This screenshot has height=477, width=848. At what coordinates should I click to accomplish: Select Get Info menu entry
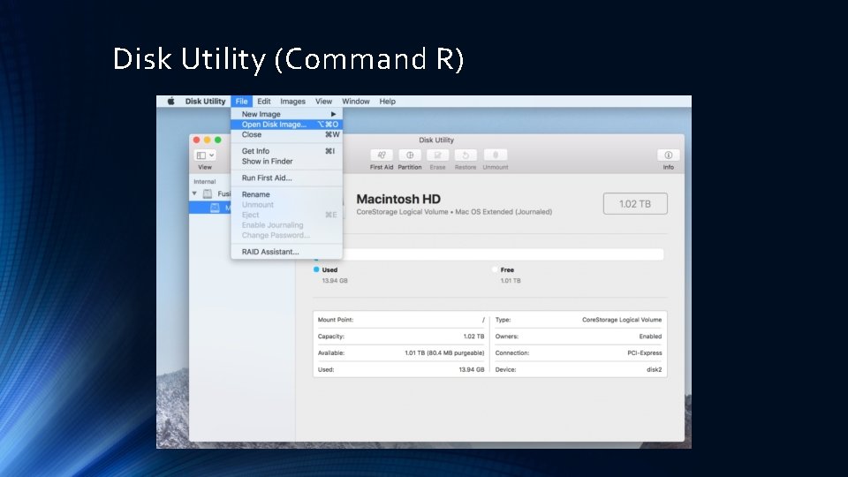click(x=286, y=151)
